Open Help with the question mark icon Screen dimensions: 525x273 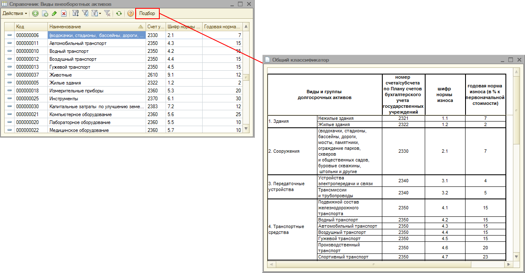point(130,13)
